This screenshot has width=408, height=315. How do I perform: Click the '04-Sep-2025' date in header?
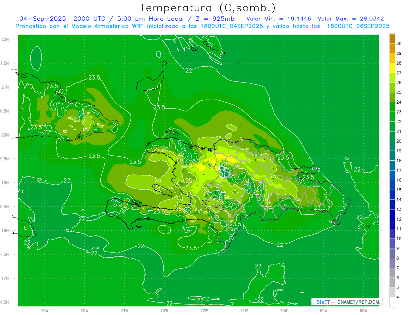(42, 19)
